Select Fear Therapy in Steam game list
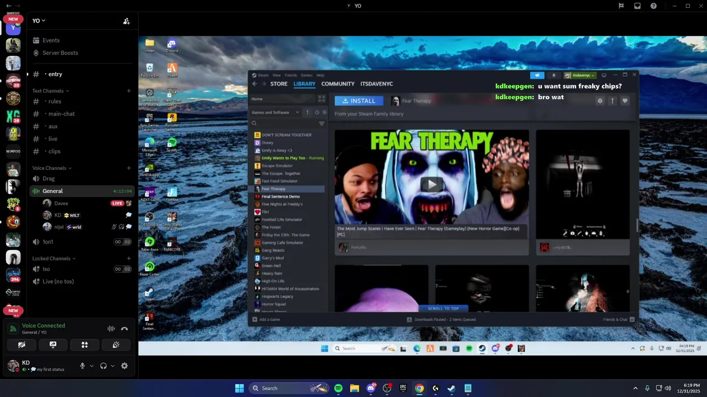 pyautogui.click(x=288, y=189)
